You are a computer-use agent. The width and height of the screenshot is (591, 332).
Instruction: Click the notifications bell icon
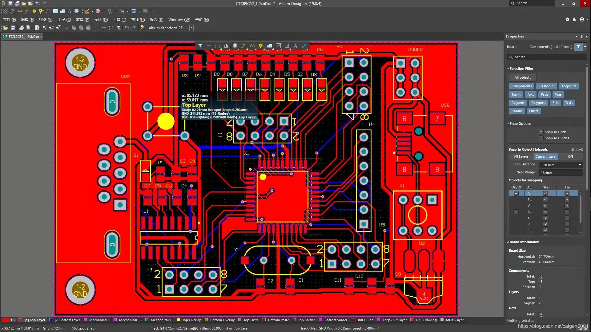[574, 19]
